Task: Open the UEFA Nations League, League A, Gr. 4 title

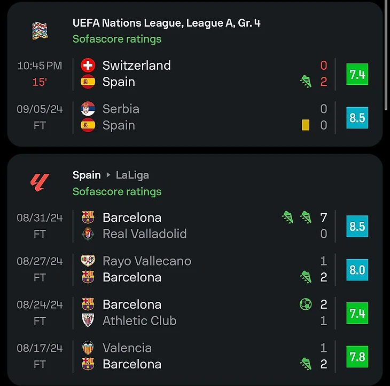Action: point(166,23)
